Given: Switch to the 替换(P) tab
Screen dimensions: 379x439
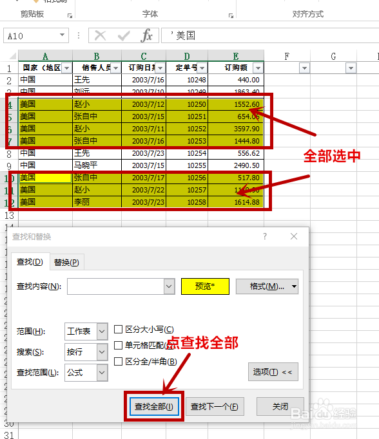Looking at the screenshot, I should tap(66, 263).
